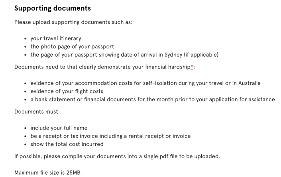Click the 'compile your documents' sentence
Viewport: 281px width, 177px height.
pos(117,156)
